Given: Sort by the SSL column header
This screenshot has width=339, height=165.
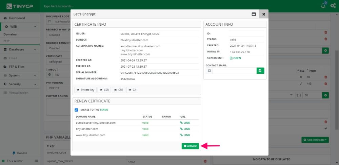Looking at the screenshot, I should [301, 71].
